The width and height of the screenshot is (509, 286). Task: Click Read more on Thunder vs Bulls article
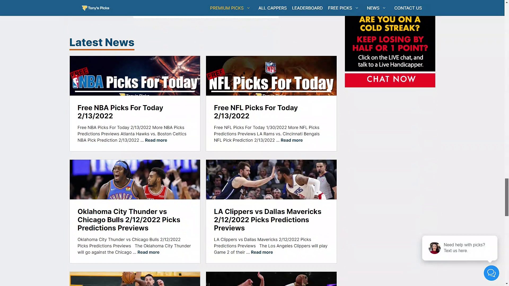[148, 252]
